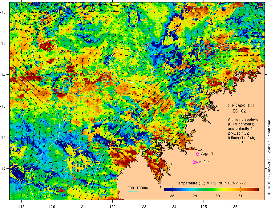271x209 pixels.
Task: Click the 'Argo 0' legend label
Action: 207,154
